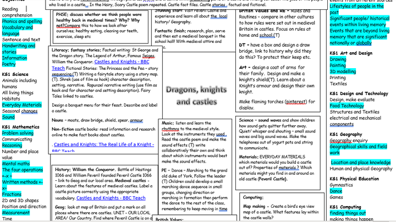
Task: Click highlighted 'Food Technology' objective
Action: [346, 106]
